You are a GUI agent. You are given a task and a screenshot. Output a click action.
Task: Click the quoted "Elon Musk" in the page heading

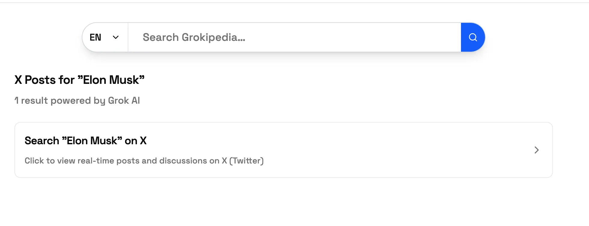(x=111, y=80)
